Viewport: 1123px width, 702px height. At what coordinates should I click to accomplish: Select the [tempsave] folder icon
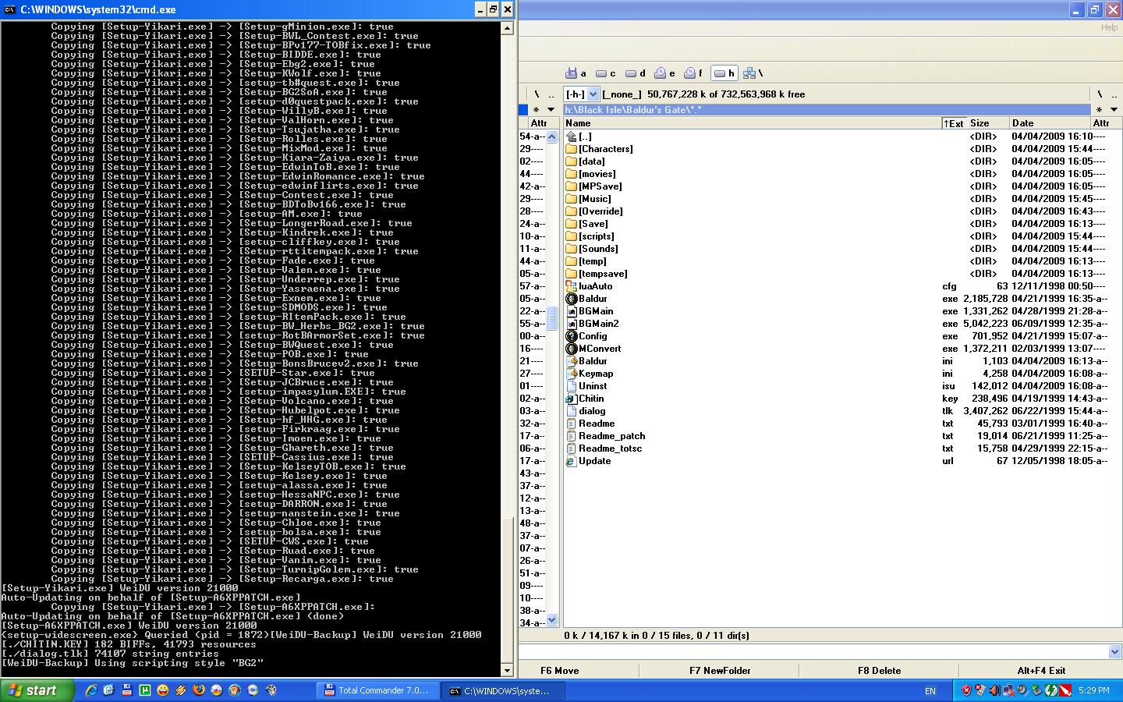pos(571,274)
